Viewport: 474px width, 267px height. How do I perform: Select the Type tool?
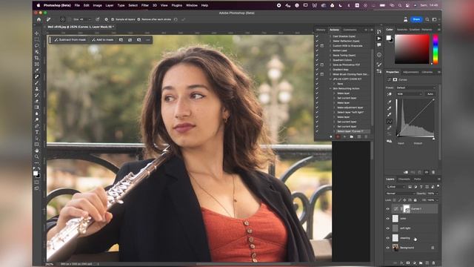pos(37,132)
